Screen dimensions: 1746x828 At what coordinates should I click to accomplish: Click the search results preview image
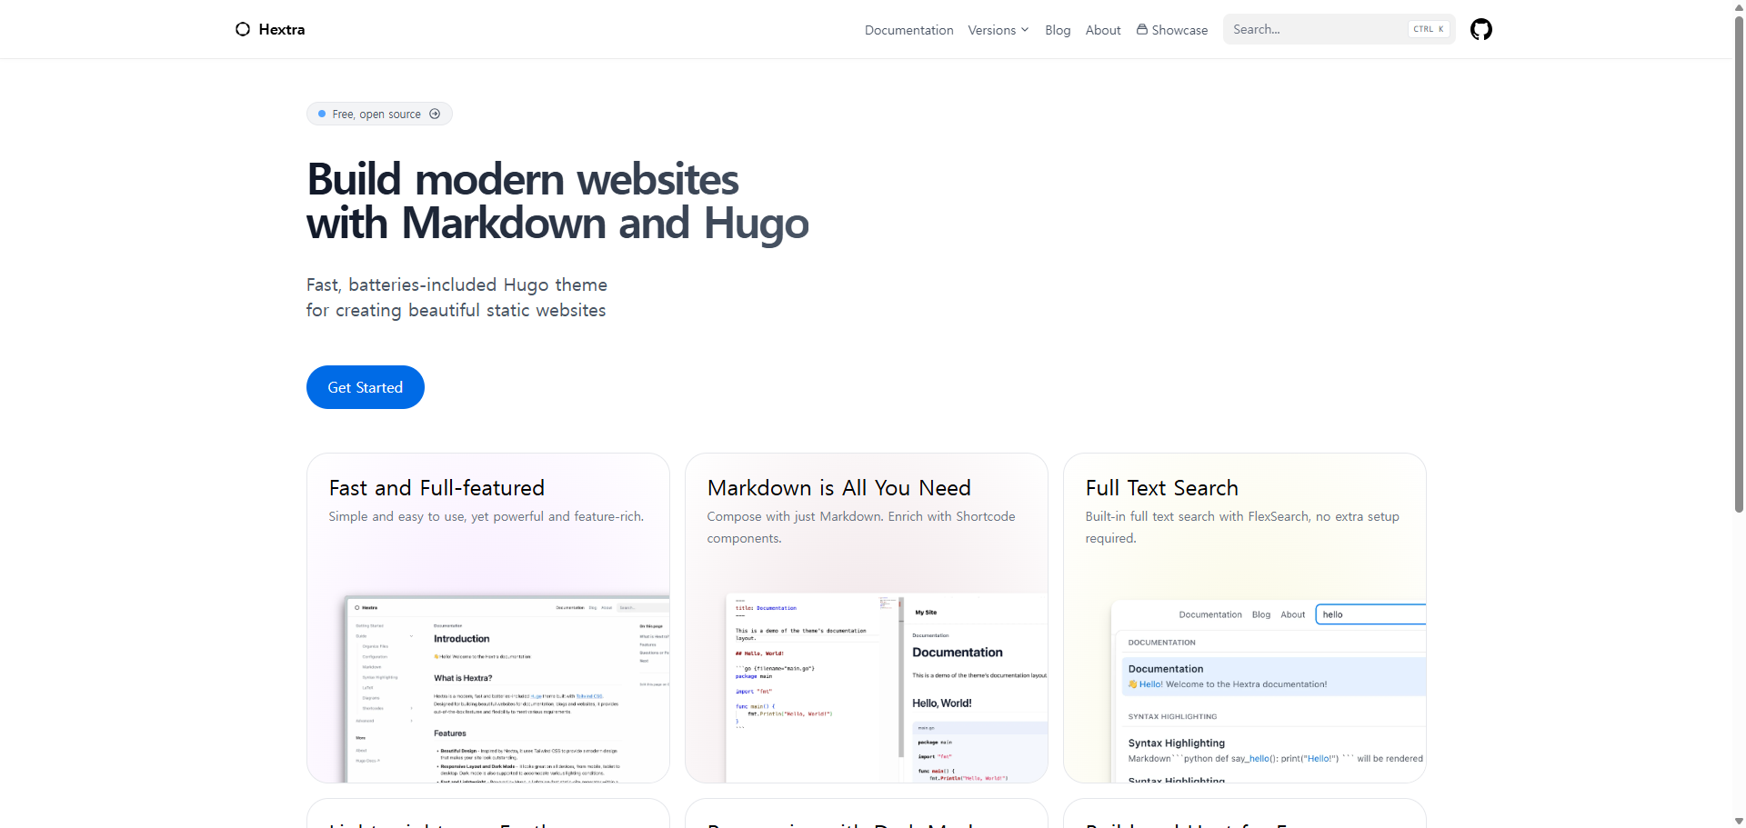click(1268, 691)
